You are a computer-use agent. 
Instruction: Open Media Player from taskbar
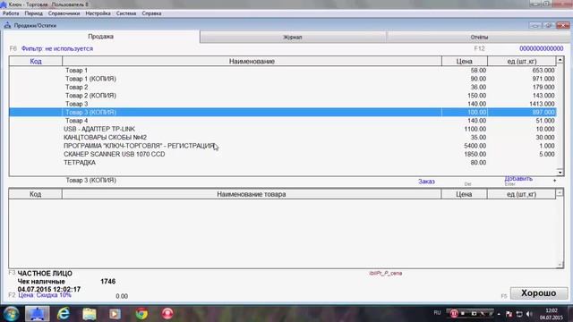[115, 314]
